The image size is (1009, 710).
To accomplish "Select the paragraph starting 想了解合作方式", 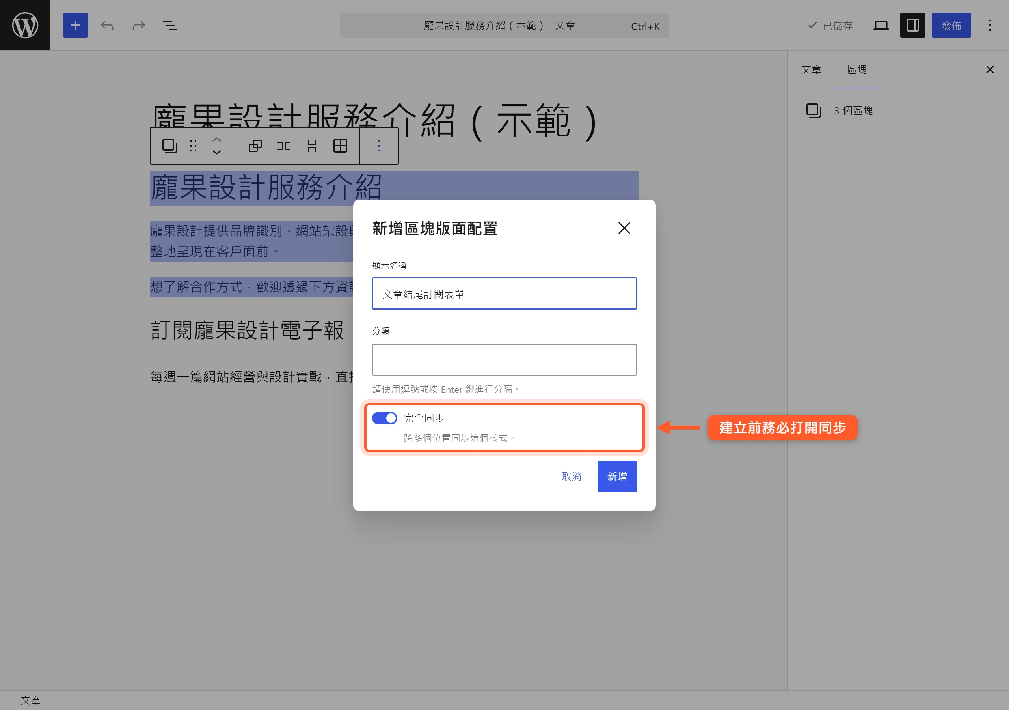I will pos(251,287).
